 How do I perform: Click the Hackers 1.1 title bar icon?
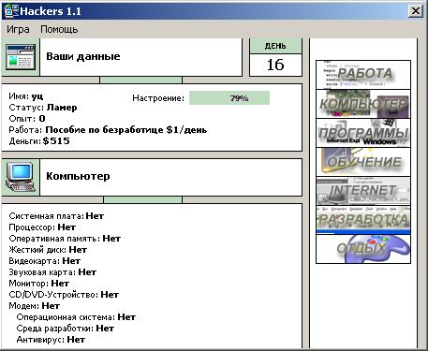click(x=10, y=11)
